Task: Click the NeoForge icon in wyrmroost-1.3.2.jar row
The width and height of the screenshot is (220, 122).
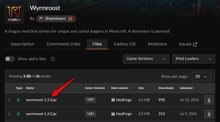Action: click(x=113, y=114)
